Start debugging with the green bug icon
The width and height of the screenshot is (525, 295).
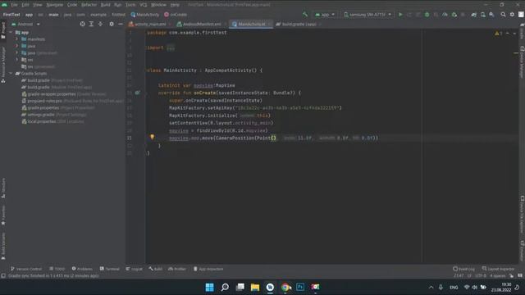point(427,15)
